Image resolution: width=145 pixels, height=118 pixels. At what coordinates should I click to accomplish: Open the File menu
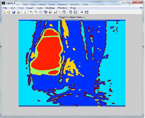[x=5, y=8]
